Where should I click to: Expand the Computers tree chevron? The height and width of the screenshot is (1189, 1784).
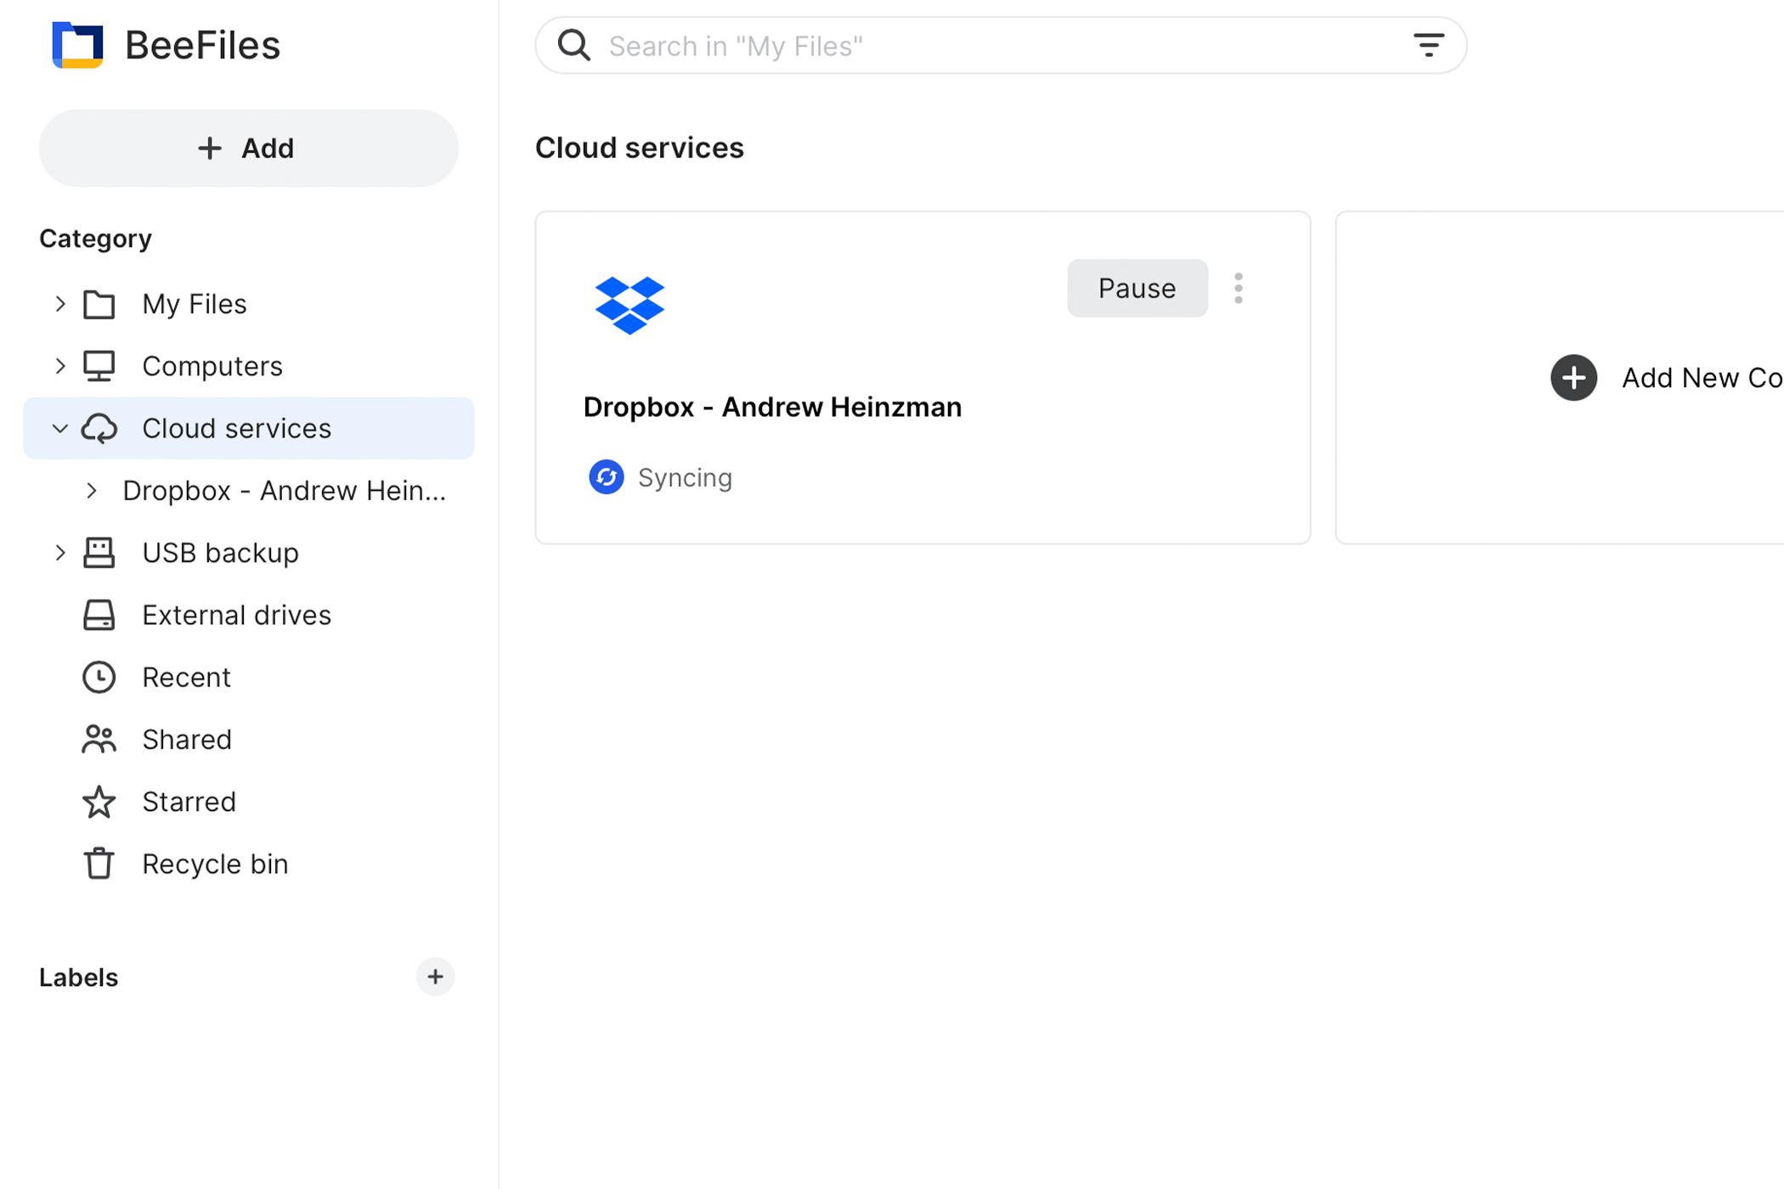point(59,366)
